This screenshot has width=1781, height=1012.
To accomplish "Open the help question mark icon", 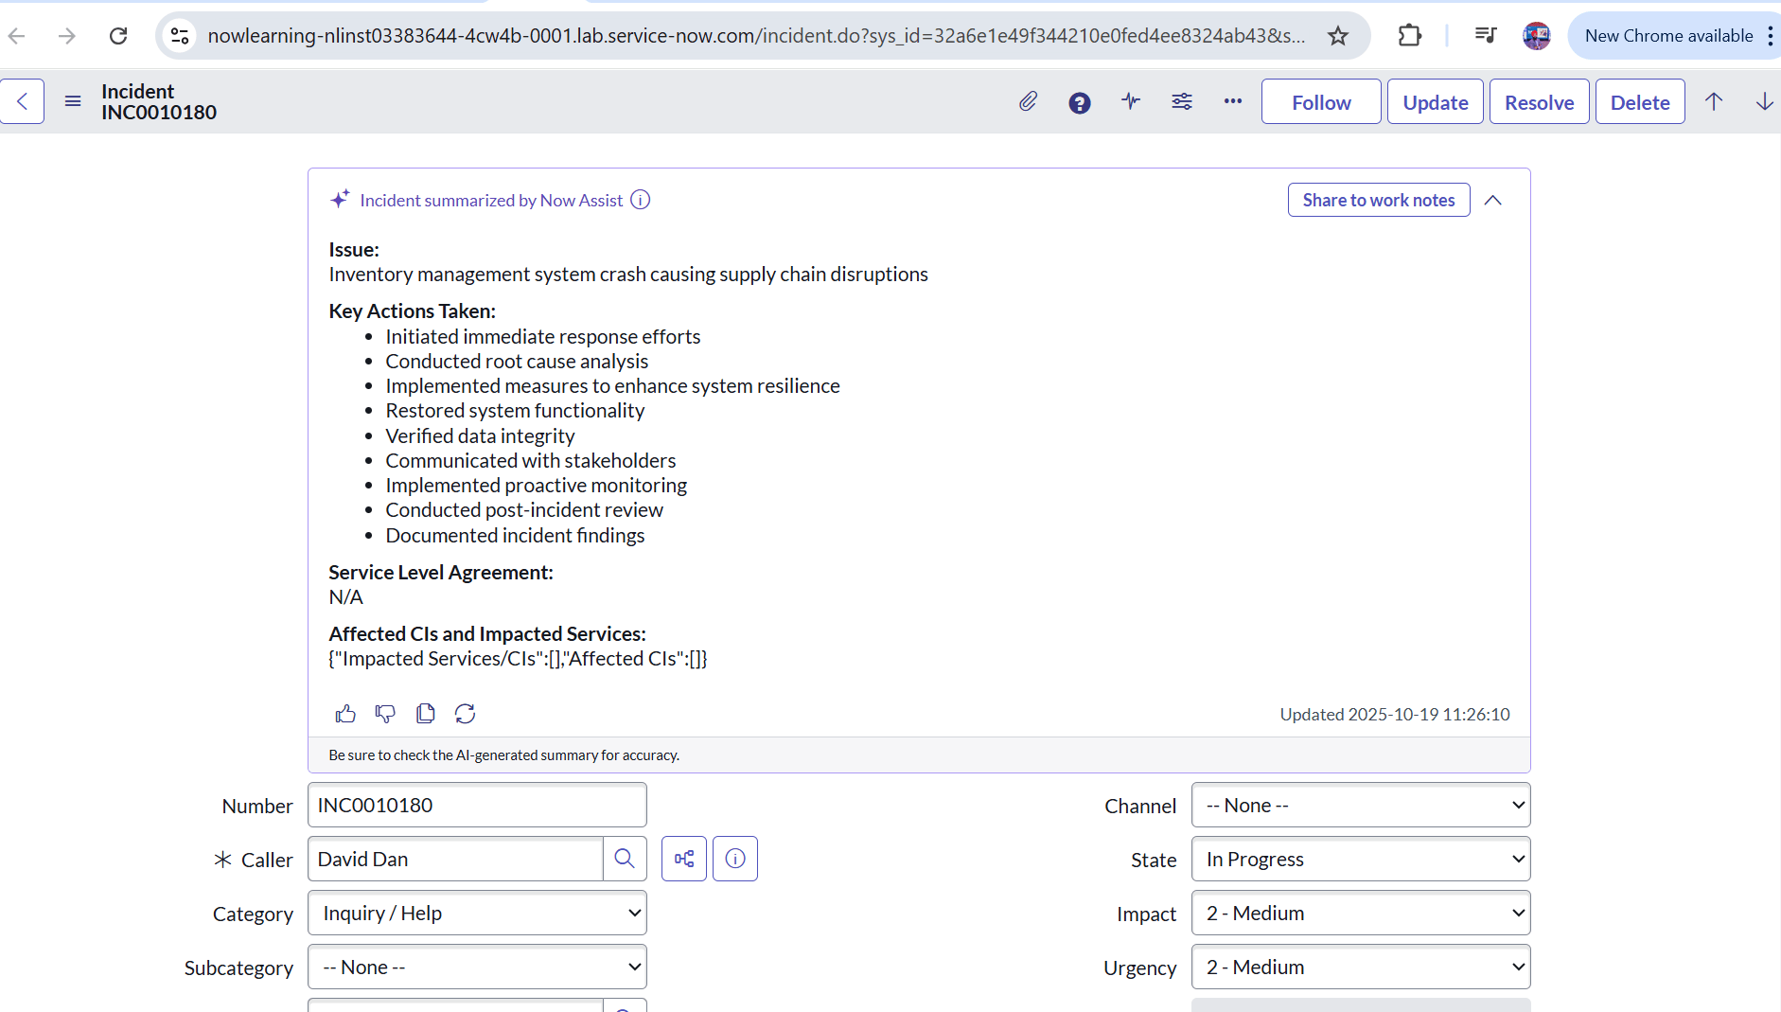I will 1080,102.
